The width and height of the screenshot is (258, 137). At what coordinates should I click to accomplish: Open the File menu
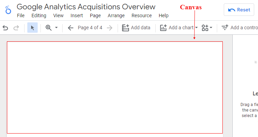click(x=21, y=15)
